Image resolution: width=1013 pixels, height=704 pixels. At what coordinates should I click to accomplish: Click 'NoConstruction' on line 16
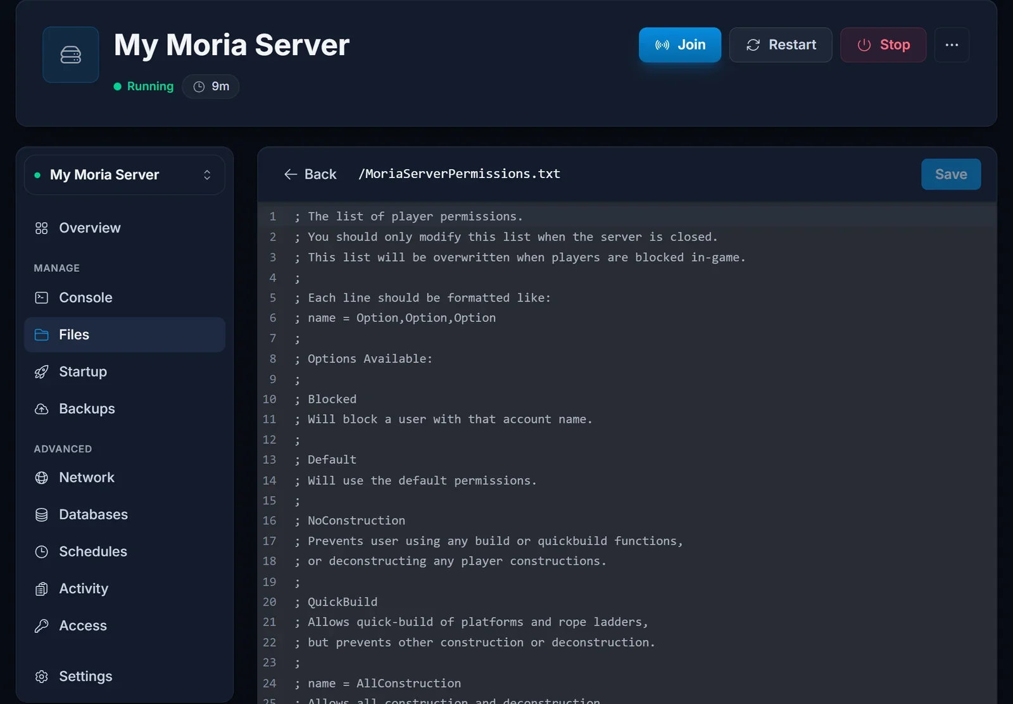(x=356, y=521)
